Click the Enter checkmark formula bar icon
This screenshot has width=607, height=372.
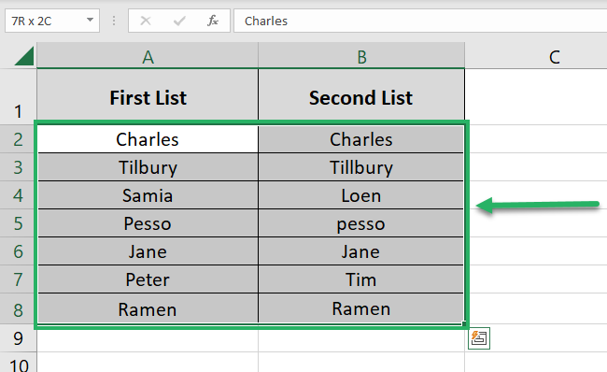tap(179, 21)
